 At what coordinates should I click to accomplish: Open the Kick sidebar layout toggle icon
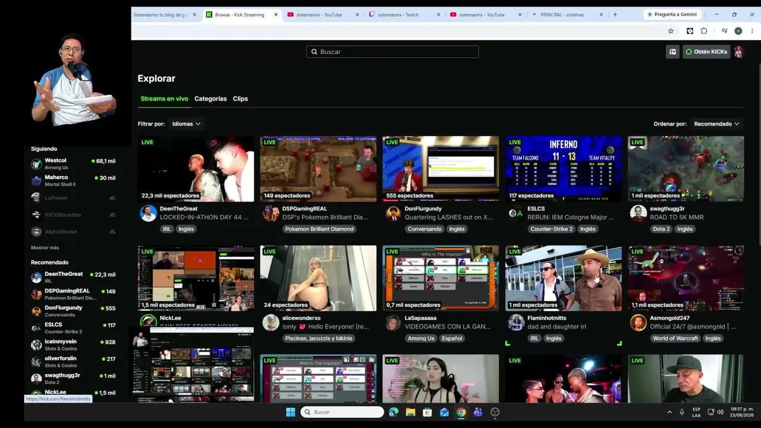tap(672, 52)
